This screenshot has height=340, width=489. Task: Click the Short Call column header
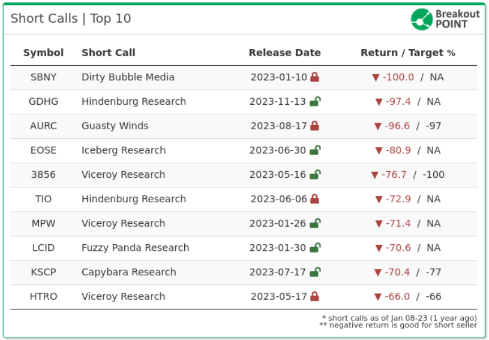109,53
